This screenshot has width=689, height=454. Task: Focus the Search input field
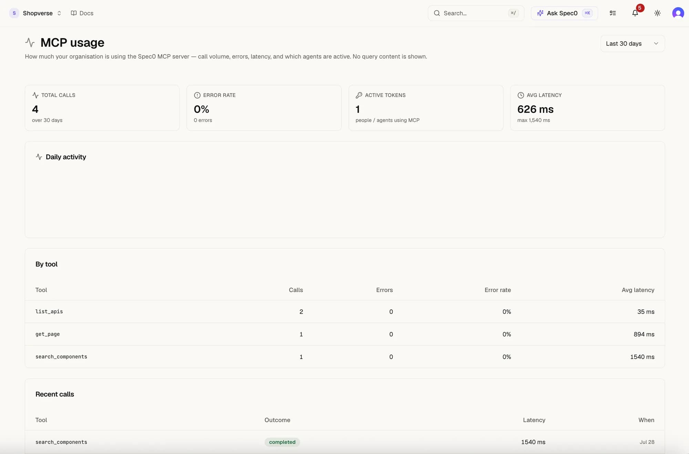(x=476, y=13)
